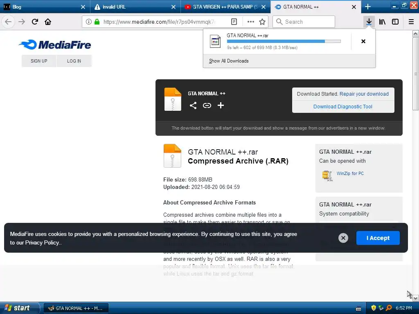Image resolution: width=419 pixels, height=314 pixels.
Task: Open Download Diagnostic Tool link
Action: pyautogui.click(x=342, y=107)
